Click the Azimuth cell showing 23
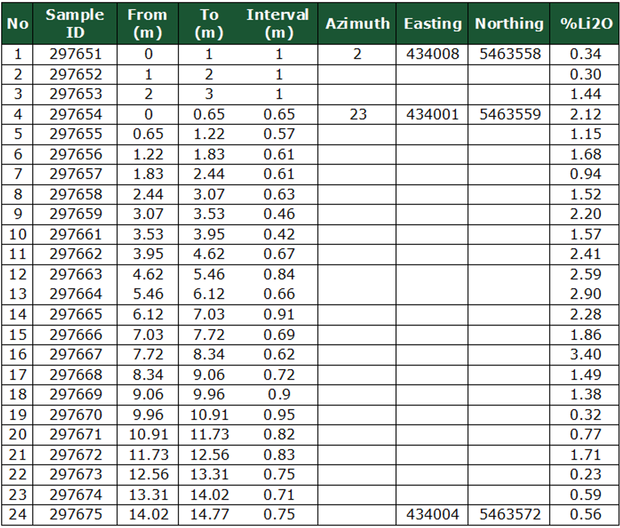Image resolution: width=620 pixels, height=528 pixels. [357, 115]
